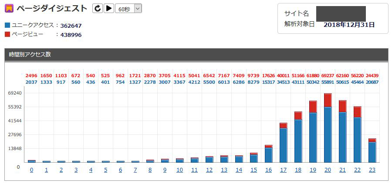The height and width of the screenshot is (183, 392).
Task: Click red value 2496 above hour 0
Action: pyautogui.click(x=31, y=76)
